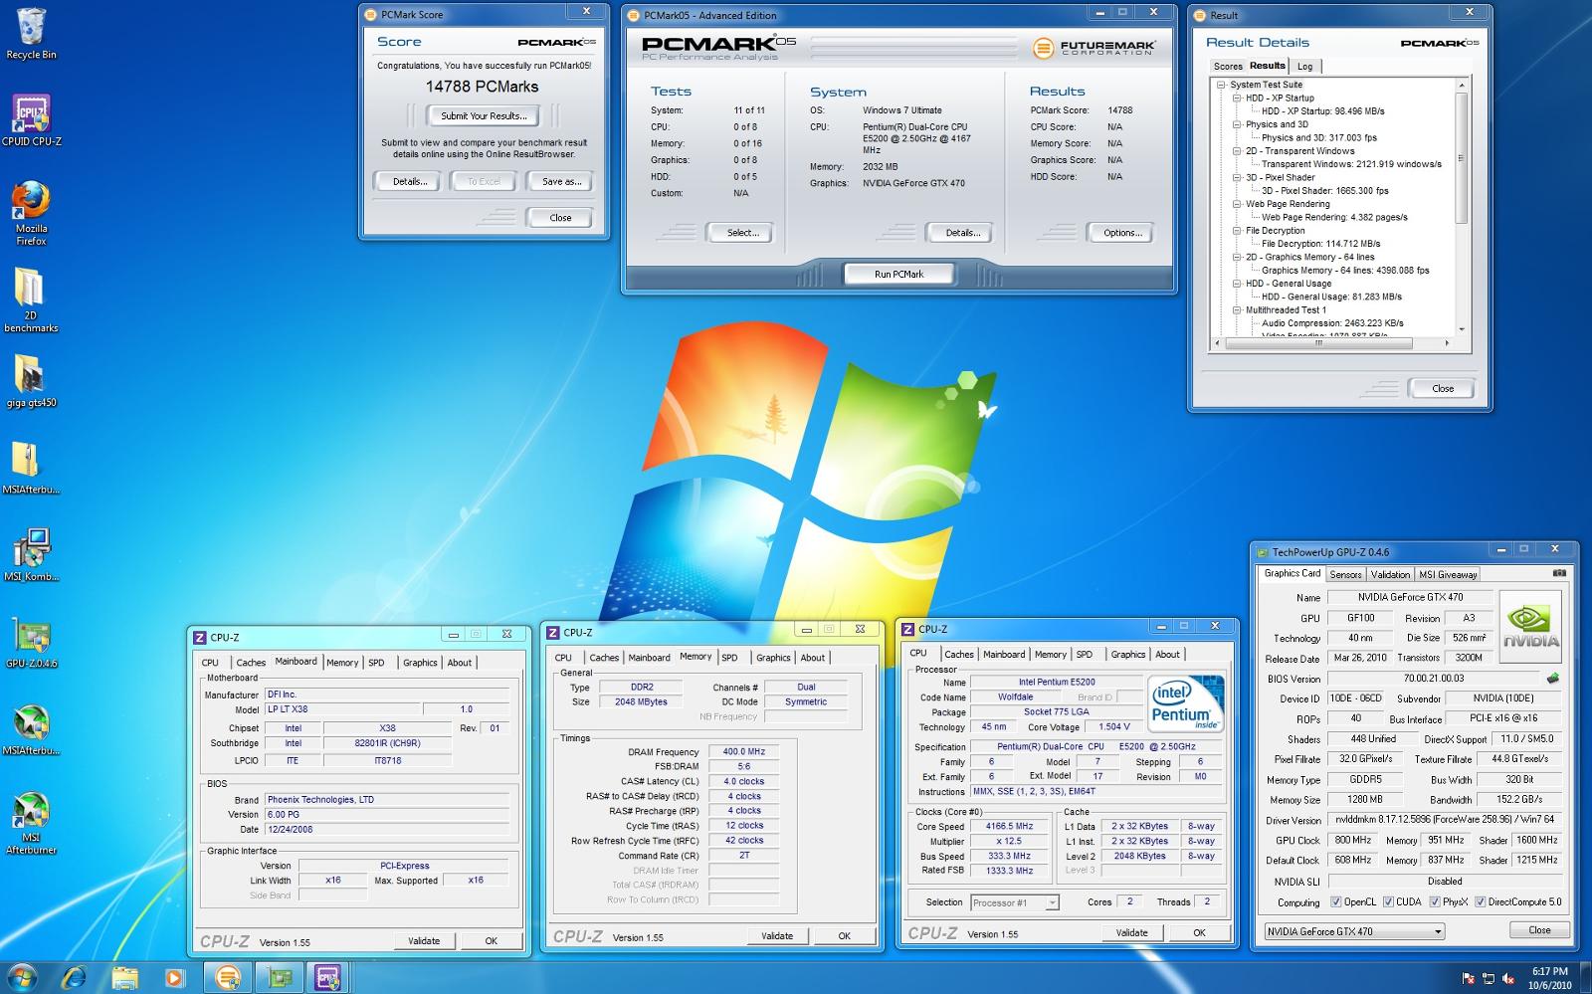1592x994 pixels.
Task: Click the Intel Pentium logo in CPU-Z
Action: click(1185, 704)
